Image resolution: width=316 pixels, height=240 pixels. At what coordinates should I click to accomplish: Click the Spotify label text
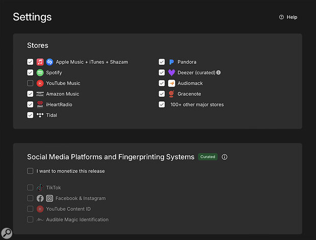point(54,72)
